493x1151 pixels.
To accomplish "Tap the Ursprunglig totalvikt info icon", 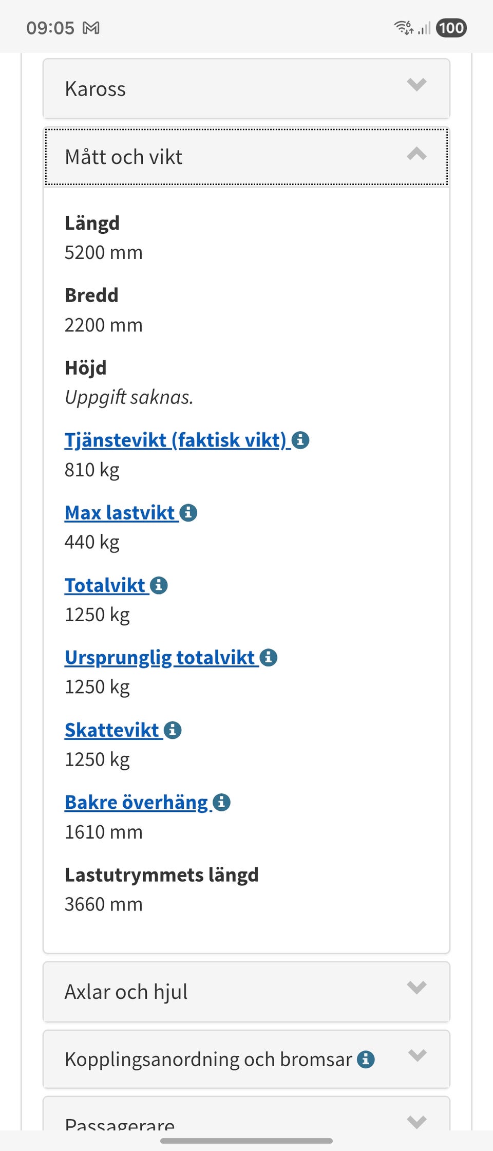I will pyautogui.click(x=269, y=657).
